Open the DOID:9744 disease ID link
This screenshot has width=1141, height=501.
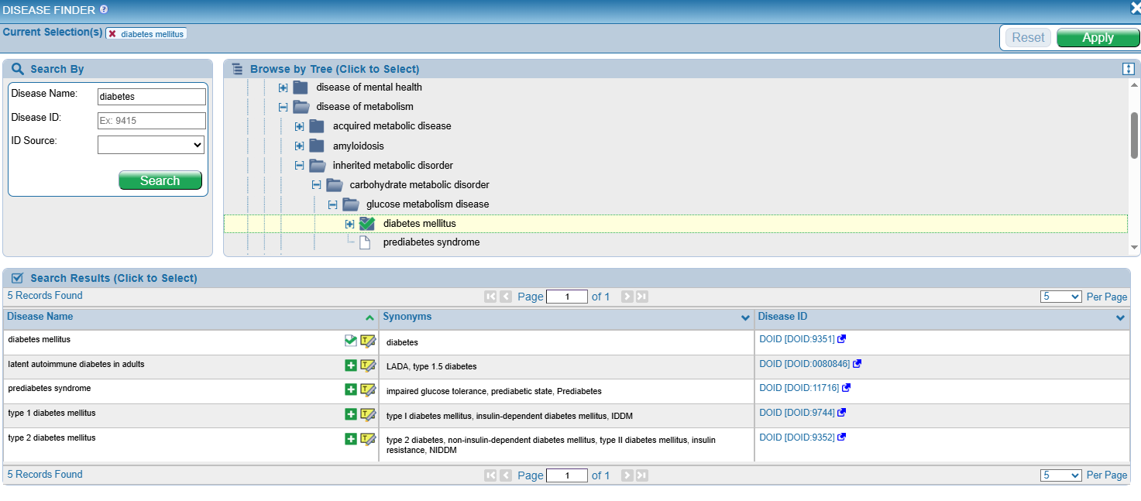[796, 413]
